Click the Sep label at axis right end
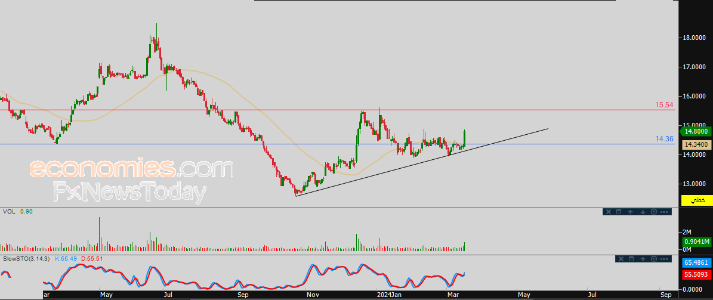 coord(666,295)
